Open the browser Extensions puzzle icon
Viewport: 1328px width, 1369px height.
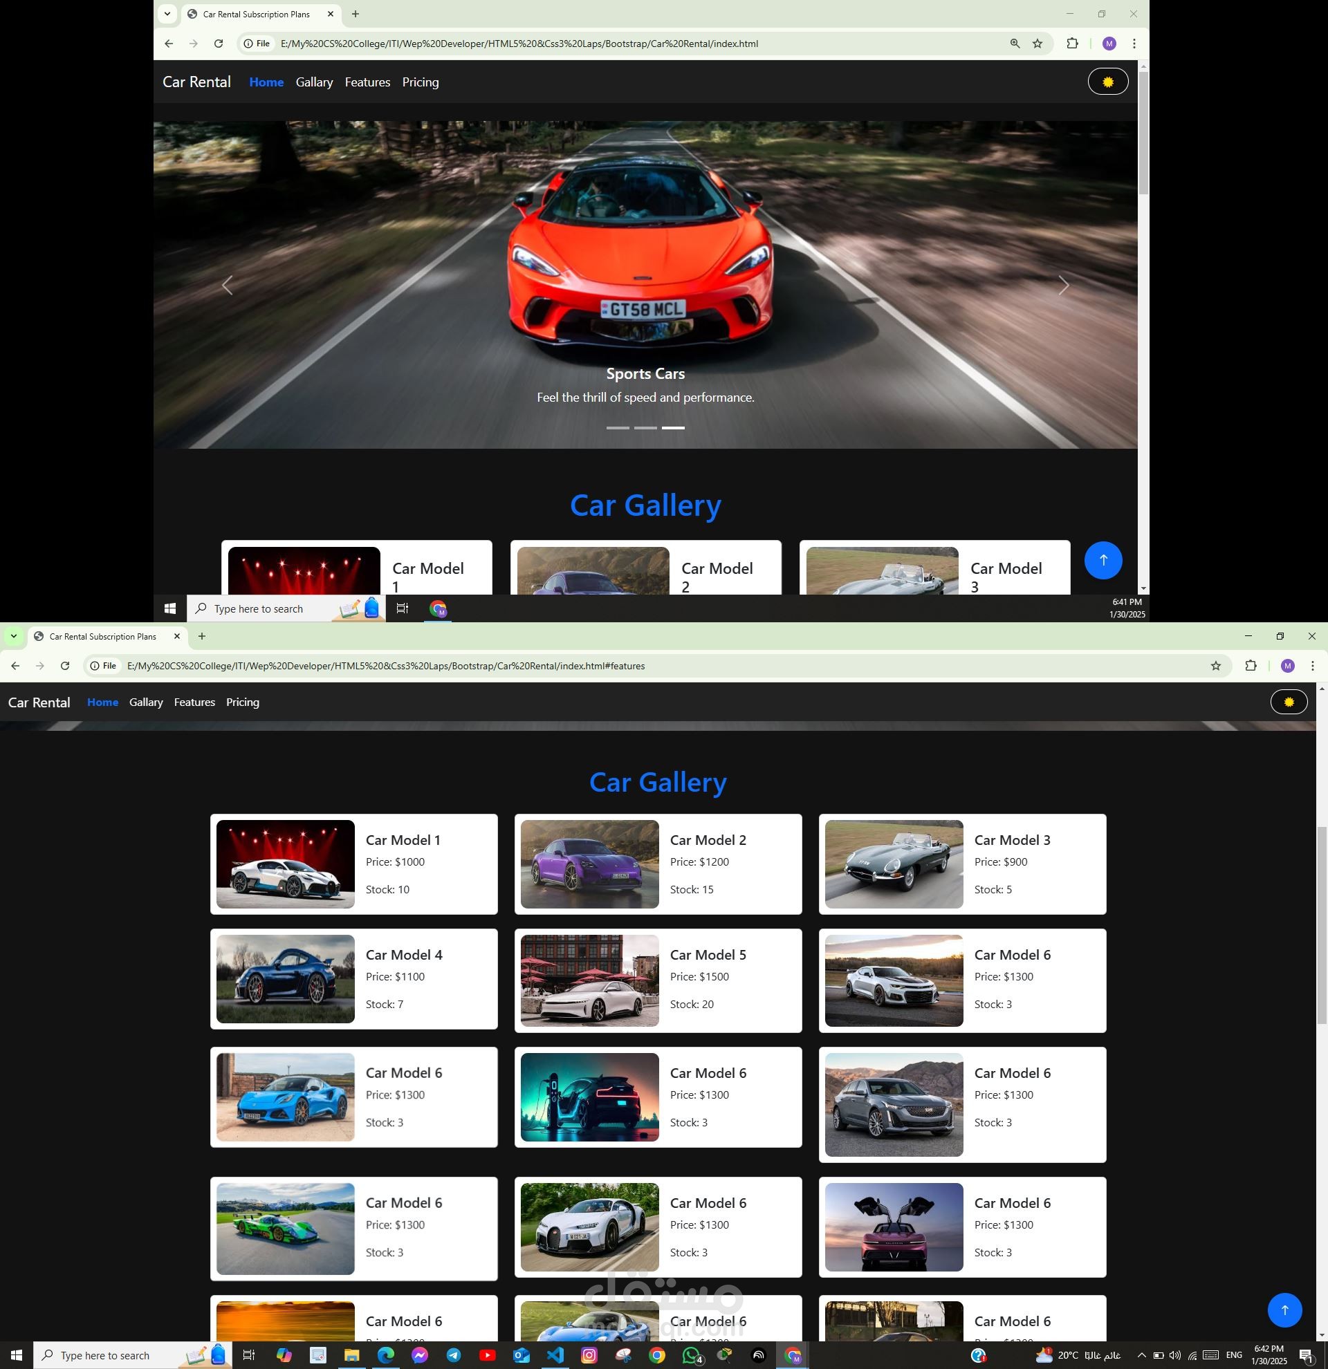tap(1250, 666)
